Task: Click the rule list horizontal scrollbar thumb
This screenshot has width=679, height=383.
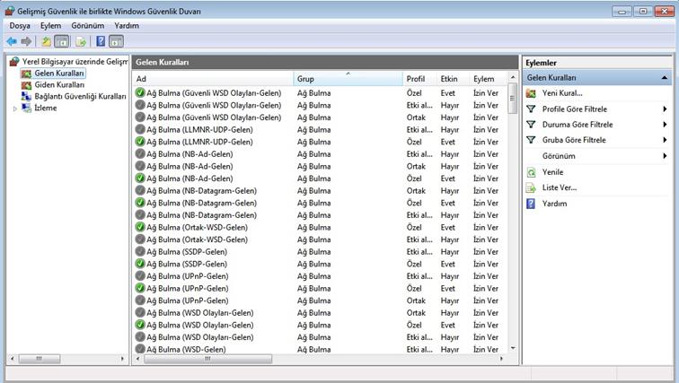Action: tap(207, 359)
